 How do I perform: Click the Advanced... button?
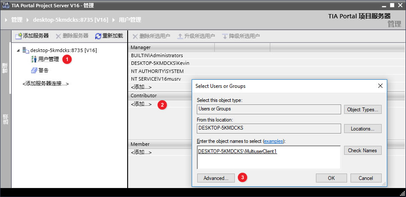pyautogui.click(x=216, y=178)
